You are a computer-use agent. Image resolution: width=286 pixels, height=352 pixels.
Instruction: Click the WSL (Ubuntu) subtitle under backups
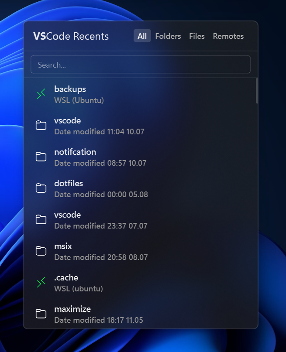click(79, 100)
